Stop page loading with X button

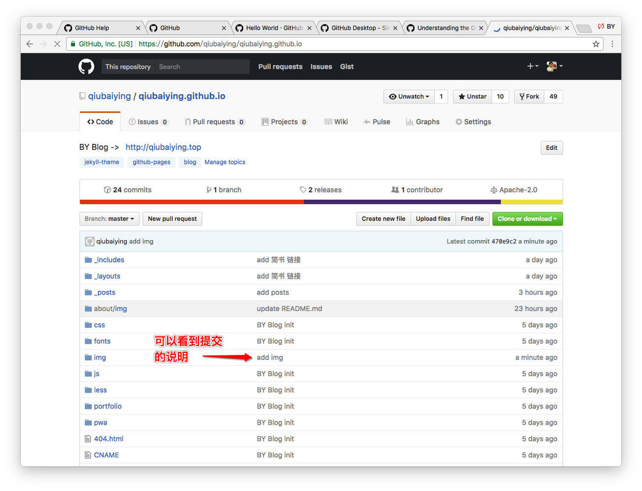[x=57, y=44]
